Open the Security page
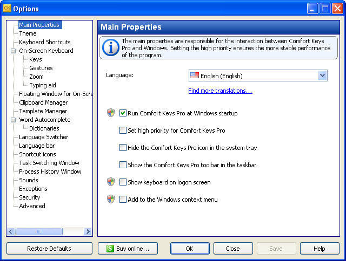Image resolution: width=346 pixels, height=261 pixels. (x=30, y=197)
